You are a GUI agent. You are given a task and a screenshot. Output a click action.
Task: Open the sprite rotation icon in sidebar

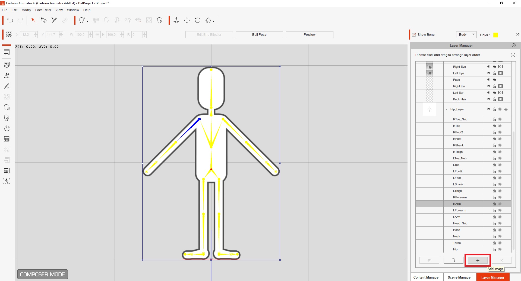tap(7, 128)
